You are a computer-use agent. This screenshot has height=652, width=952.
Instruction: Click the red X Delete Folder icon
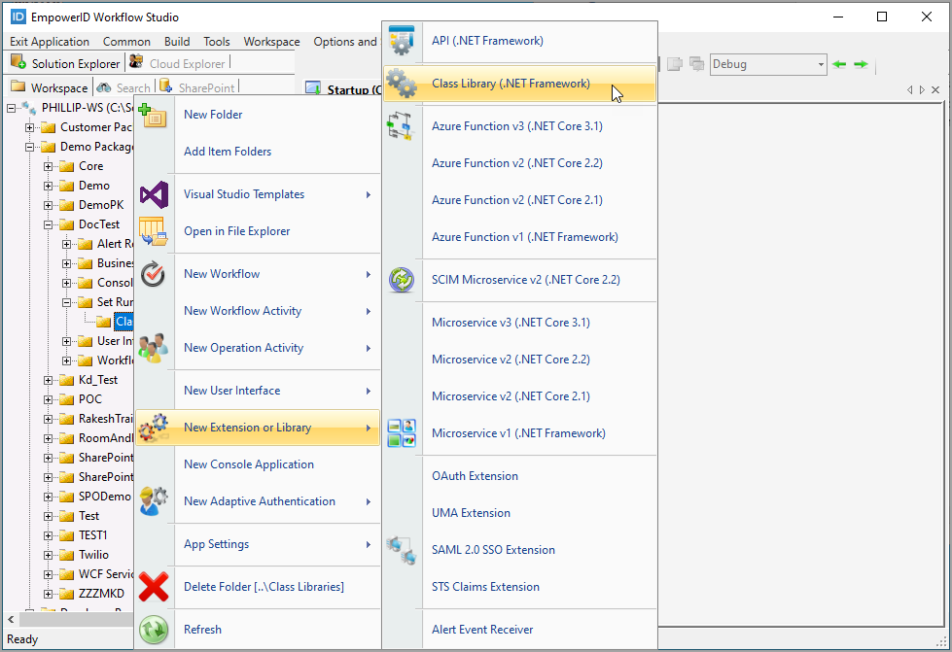coord(154,587)
